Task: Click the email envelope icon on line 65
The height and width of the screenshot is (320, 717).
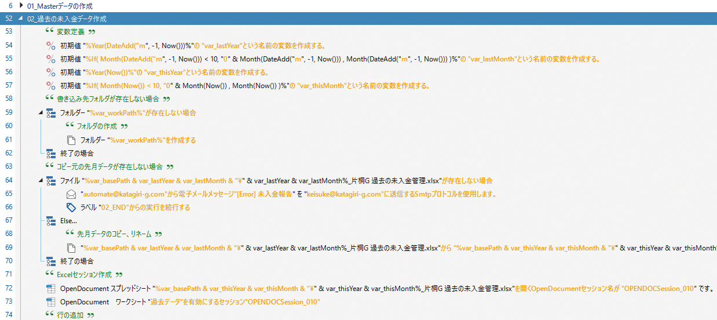Action: click(x=72, y=194)
